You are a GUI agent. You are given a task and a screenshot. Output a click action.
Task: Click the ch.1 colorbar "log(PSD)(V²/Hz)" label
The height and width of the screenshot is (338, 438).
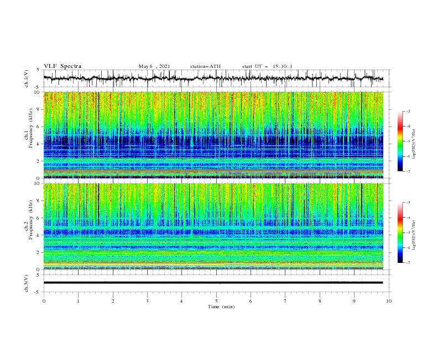(x=414, y=144)
